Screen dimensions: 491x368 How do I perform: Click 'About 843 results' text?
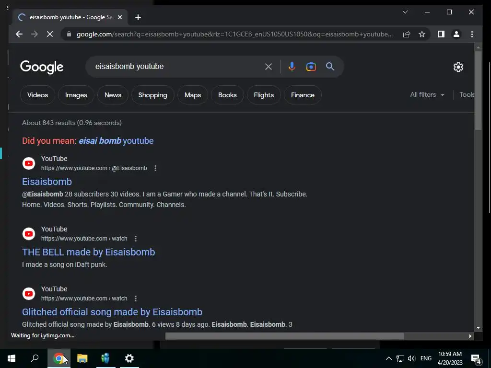[x=72, y=123]
